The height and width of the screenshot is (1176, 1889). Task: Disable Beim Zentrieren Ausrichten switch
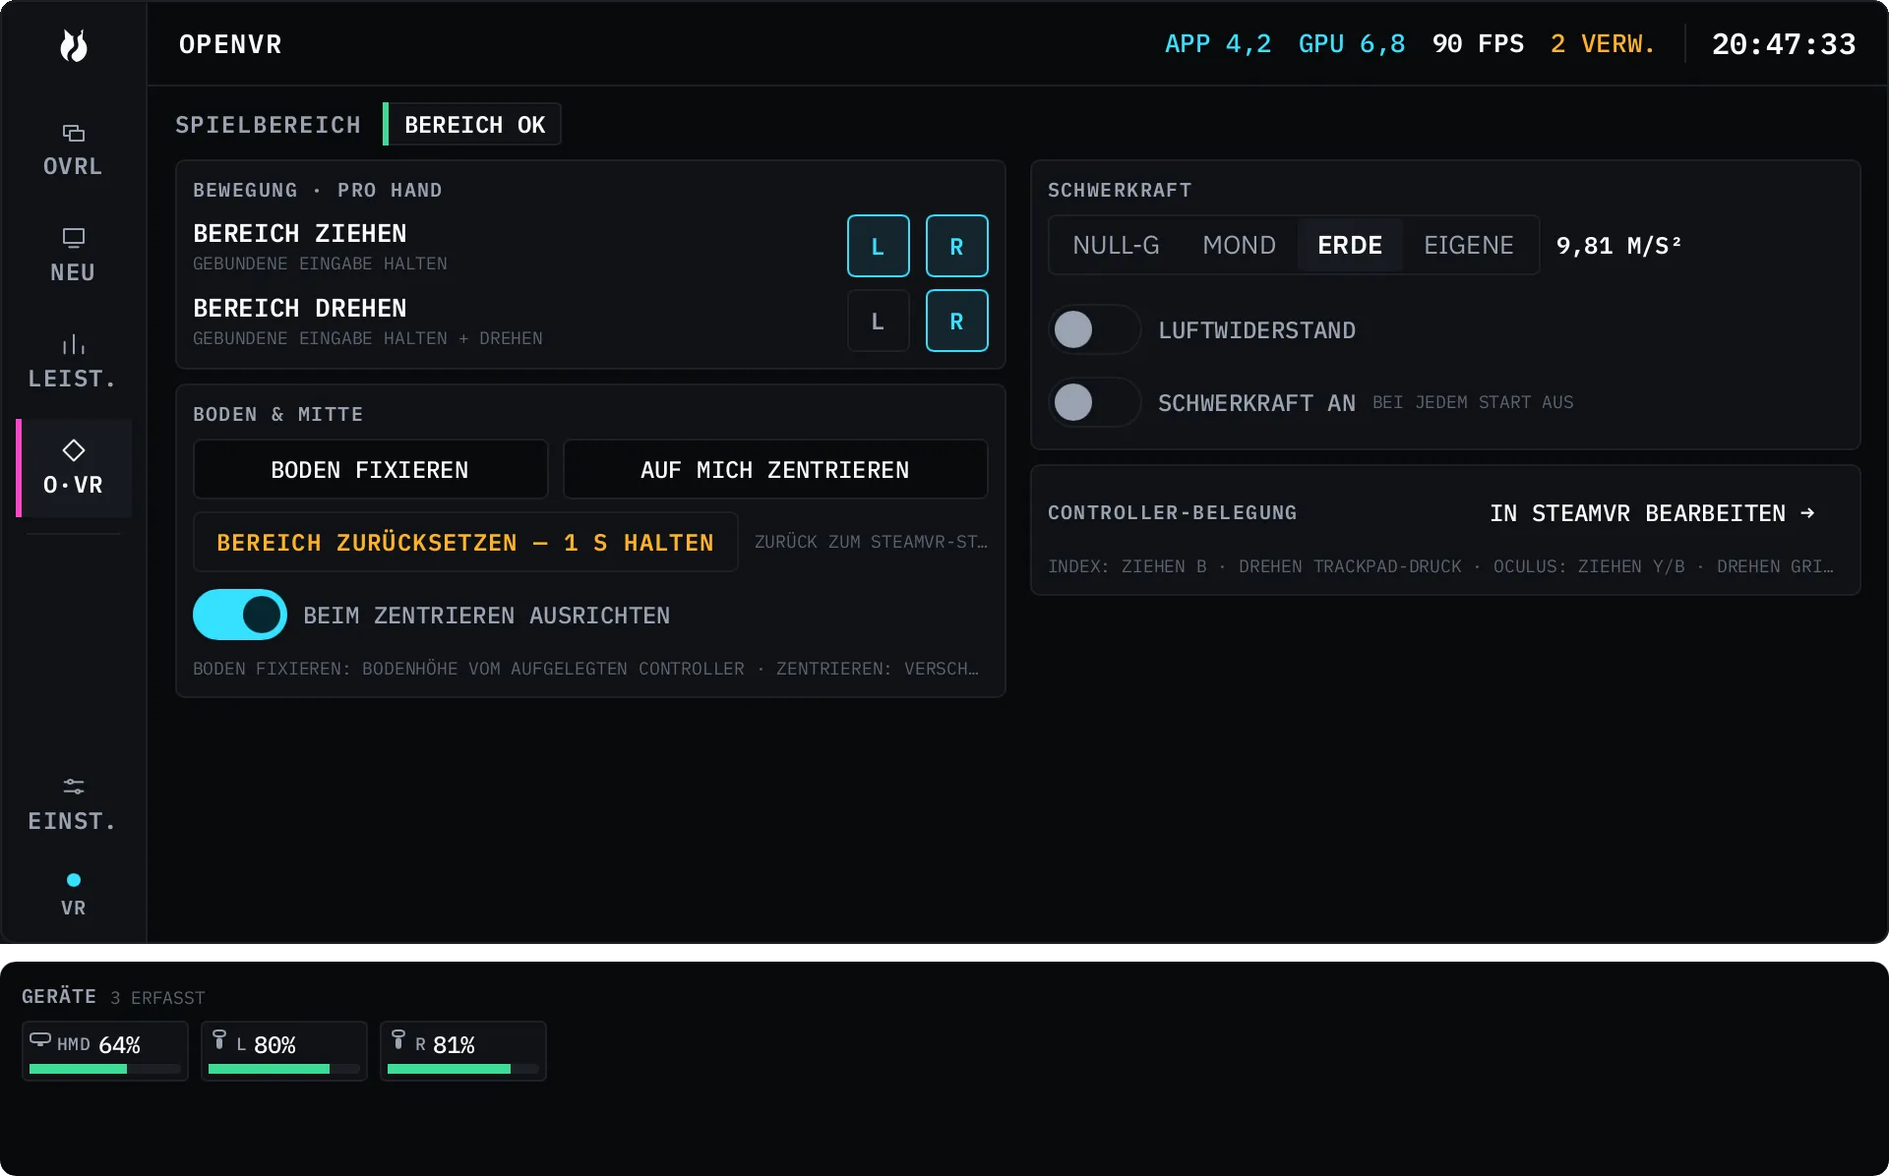point(239,615)
